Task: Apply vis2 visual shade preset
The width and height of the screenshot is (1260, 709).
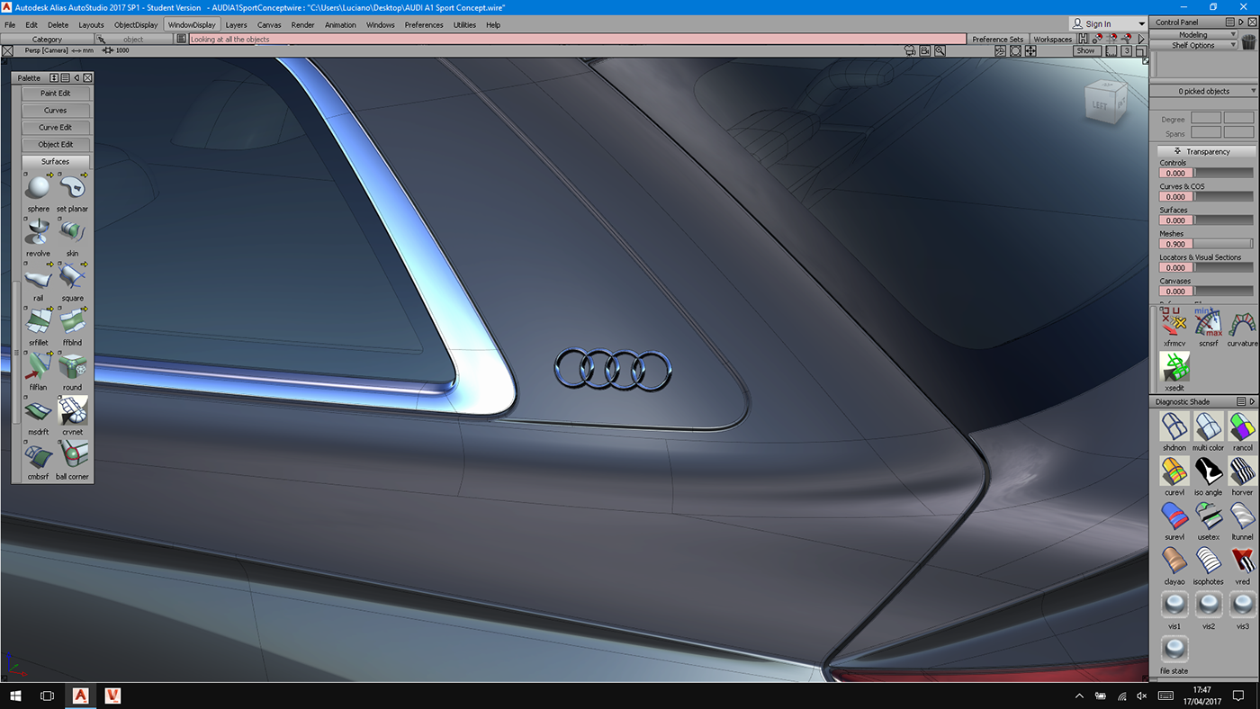Action: [x=1209, y=605]
